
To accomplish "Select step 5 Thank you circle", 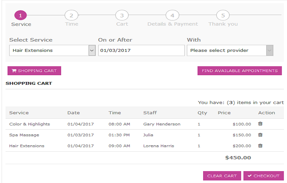I will tap(223, 15).
